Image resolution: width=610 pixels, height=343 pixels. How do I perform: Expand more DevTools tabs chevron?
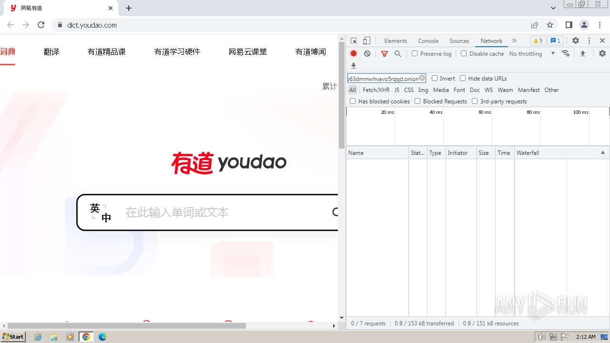tap(514, 40)
